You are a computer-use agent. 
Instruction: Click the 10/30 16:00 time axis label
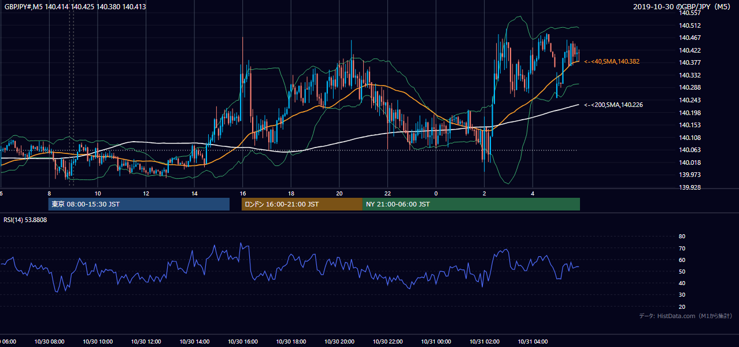coord(242,342)
